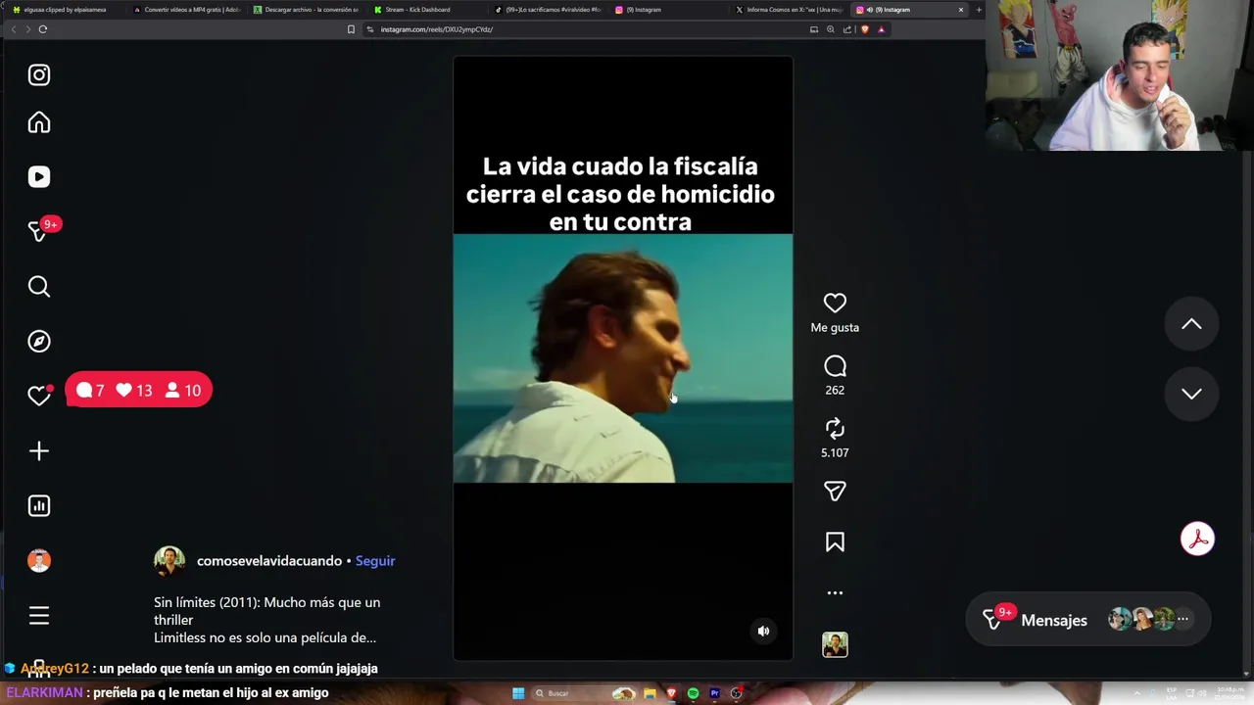Toggle reel sound speaker button
Image resolution: width=1254 pixels, height=705 pixels.
tap(764, 632)
